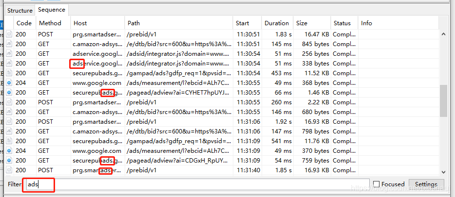Click the 16.47 KB size cell
The image size is (455, 197).
click(x=312, y=34)
